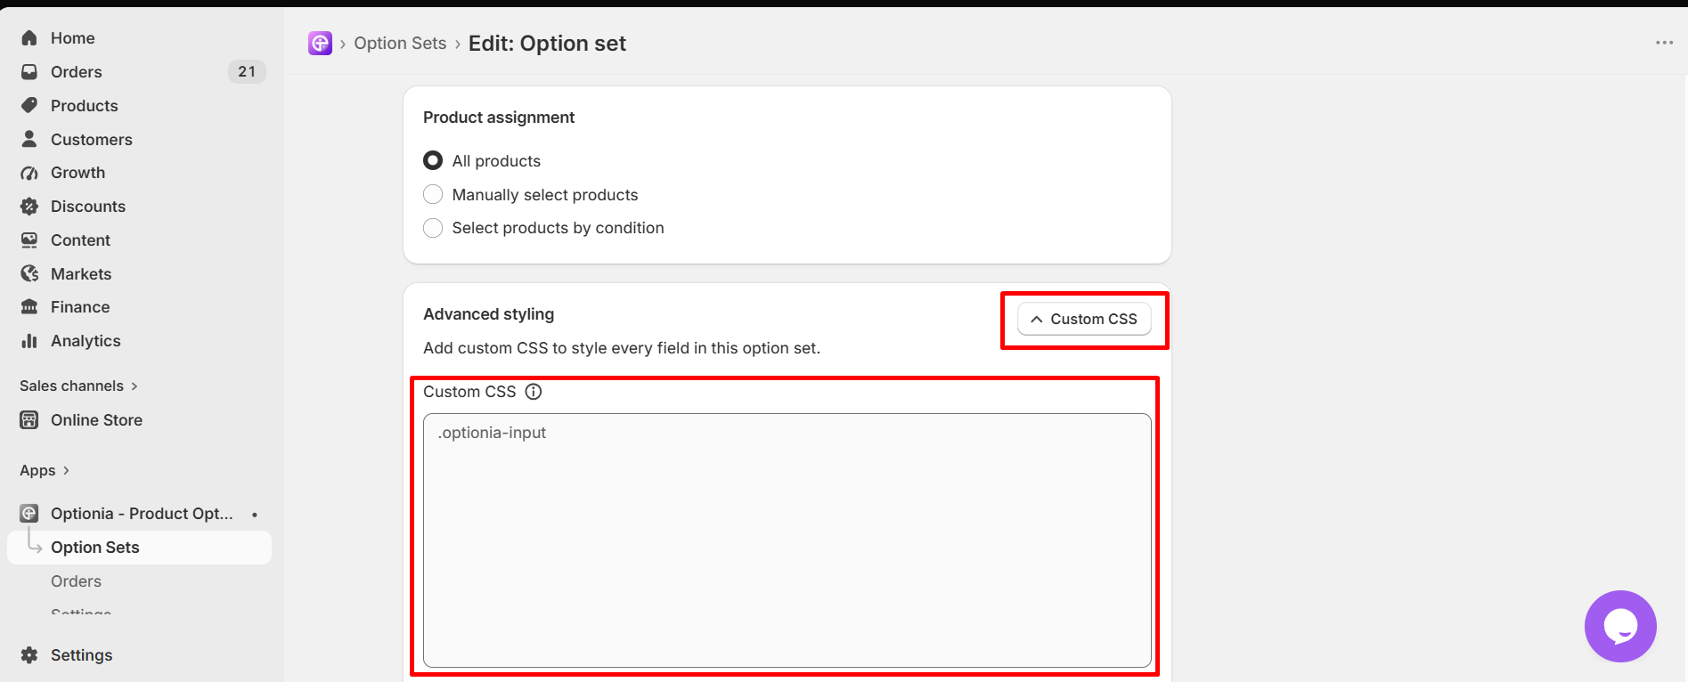Go to Online Store in sidebar

(x=96, y=419)
